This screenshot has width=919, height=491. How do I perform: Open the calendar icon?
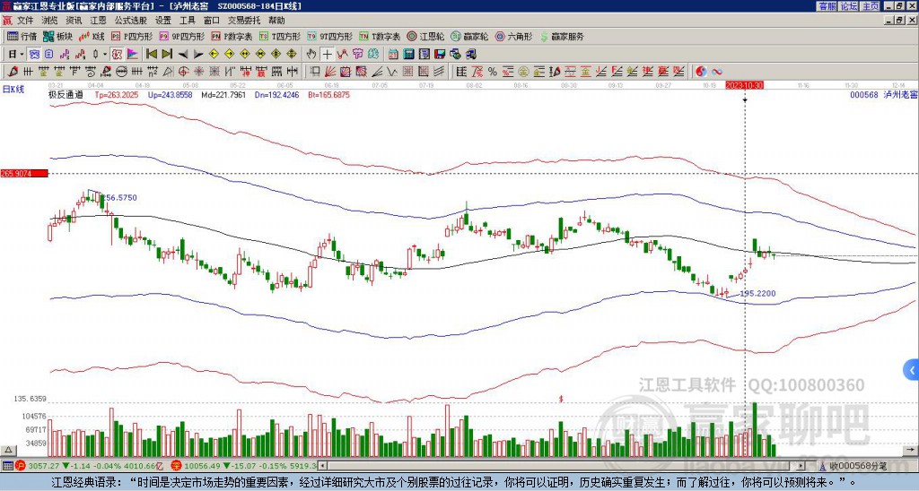coord(393,54)
